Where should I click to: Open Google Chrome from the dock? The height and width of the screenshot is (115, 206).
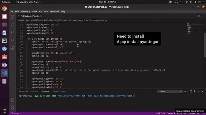[4, 9]
